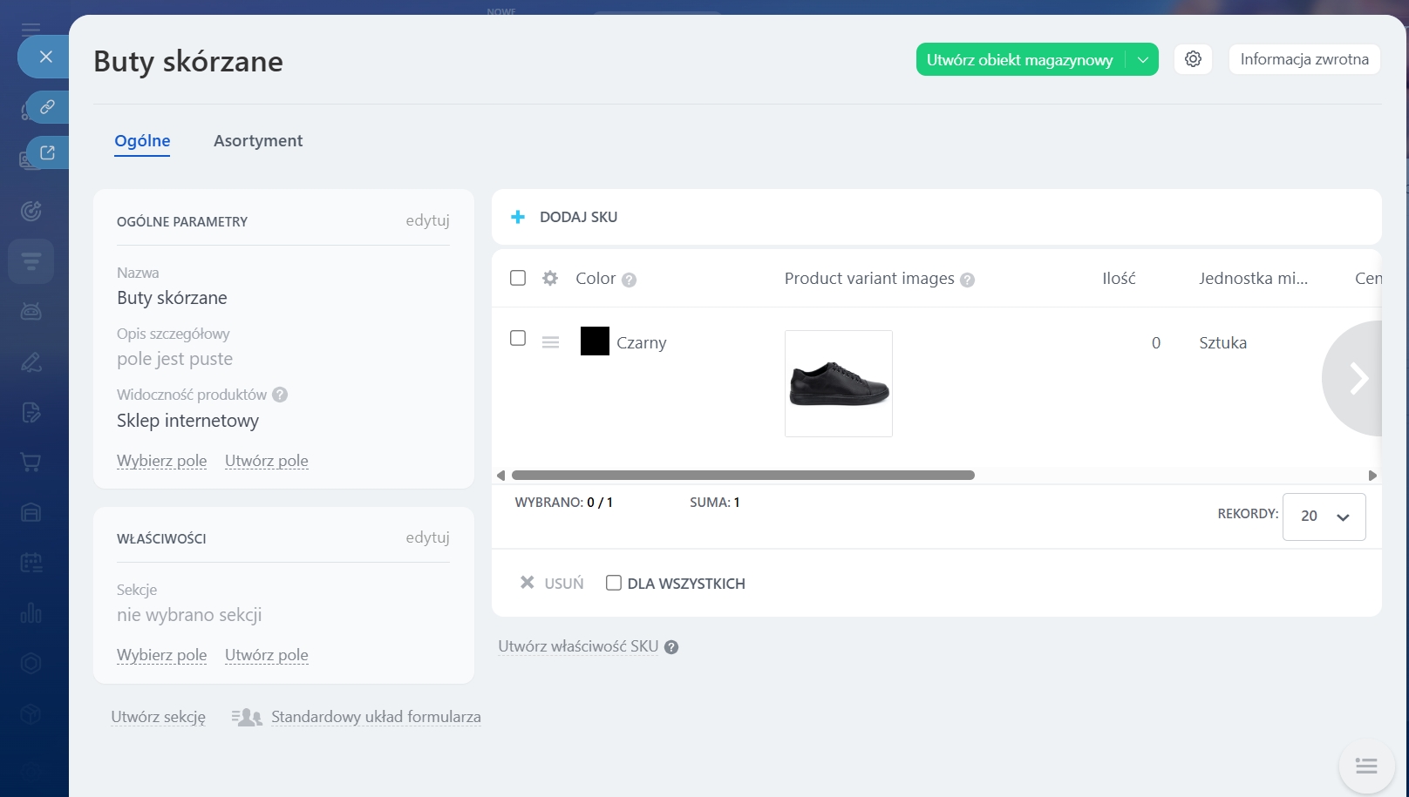1409x797 pixels.
Task: Click help icon beside Widoczność produktów
Action: tap(280, 395)
